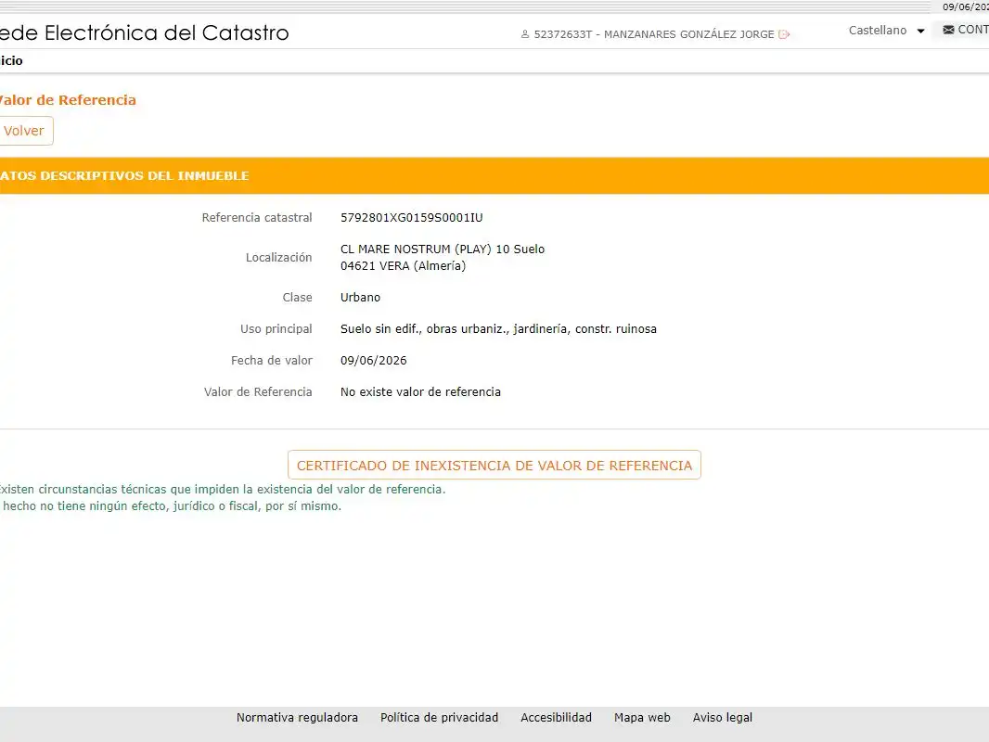The width and height of the screenshot is (989, 742).
Task: Open Aviso legal footer link
Action: [x=722, y=717]
